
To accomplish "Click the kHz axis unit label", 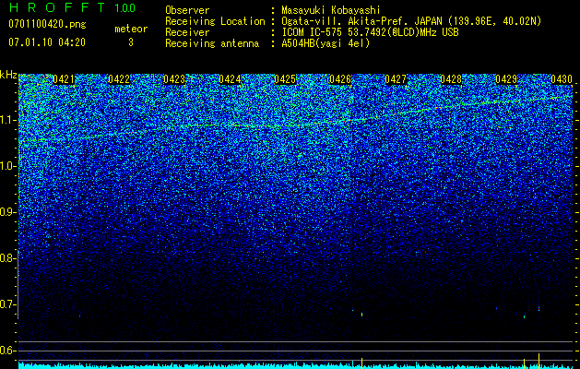I will (8, 75).
